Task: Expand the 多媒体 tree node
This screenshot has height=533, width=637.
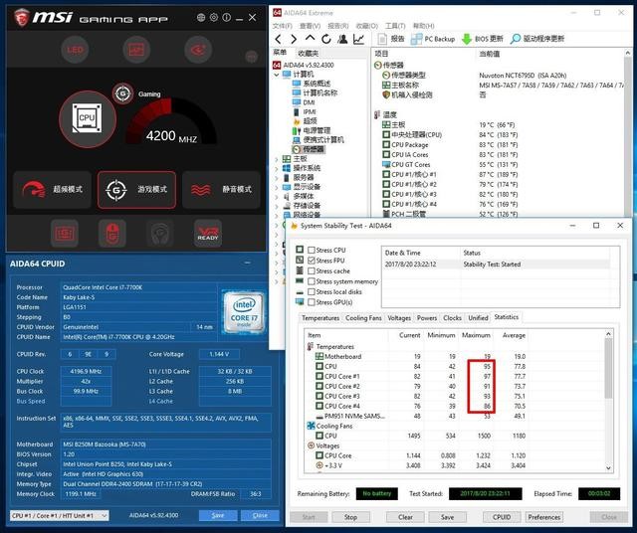Action: click(x=277, y=196)
